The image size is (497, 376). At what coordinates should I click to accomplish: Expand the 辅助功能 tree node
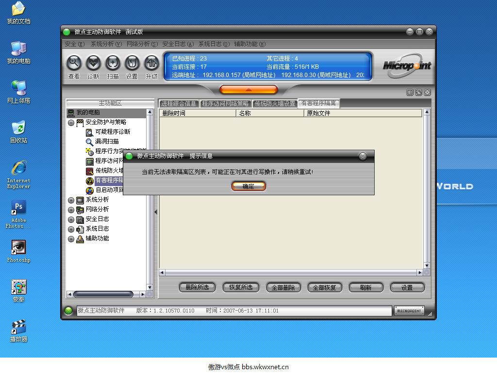pos(71,239)
